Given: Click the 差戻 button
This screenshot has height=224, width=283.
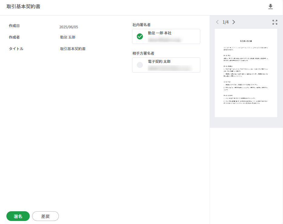Looking at the screenshot, I should (x=45, y=216).
